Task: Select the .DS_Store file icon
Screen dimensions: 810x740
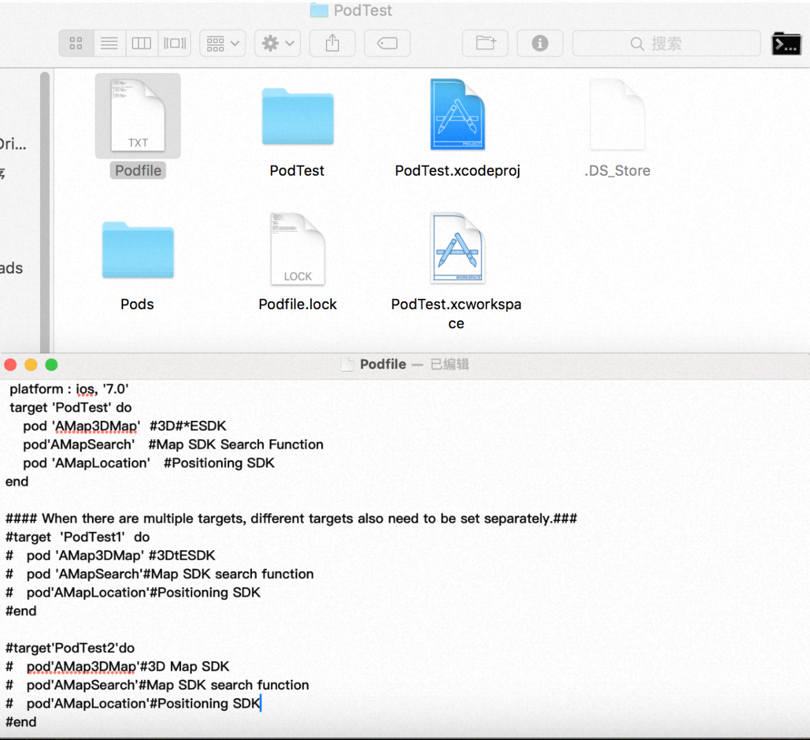Action: point(618,114)
